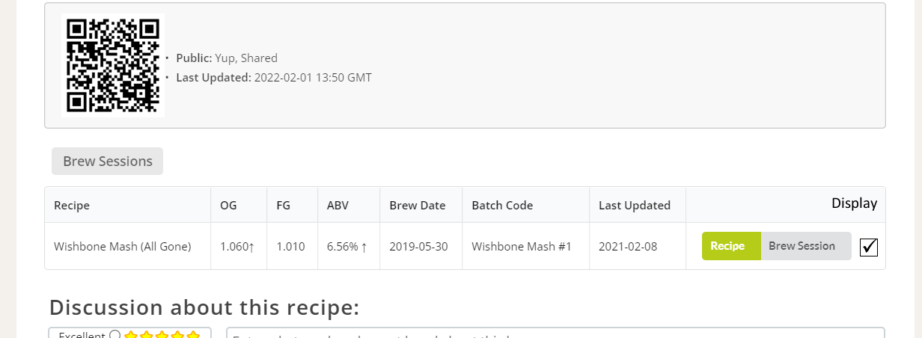Click the arrow icon next to 1.060 OG

[x=251, y=247]
